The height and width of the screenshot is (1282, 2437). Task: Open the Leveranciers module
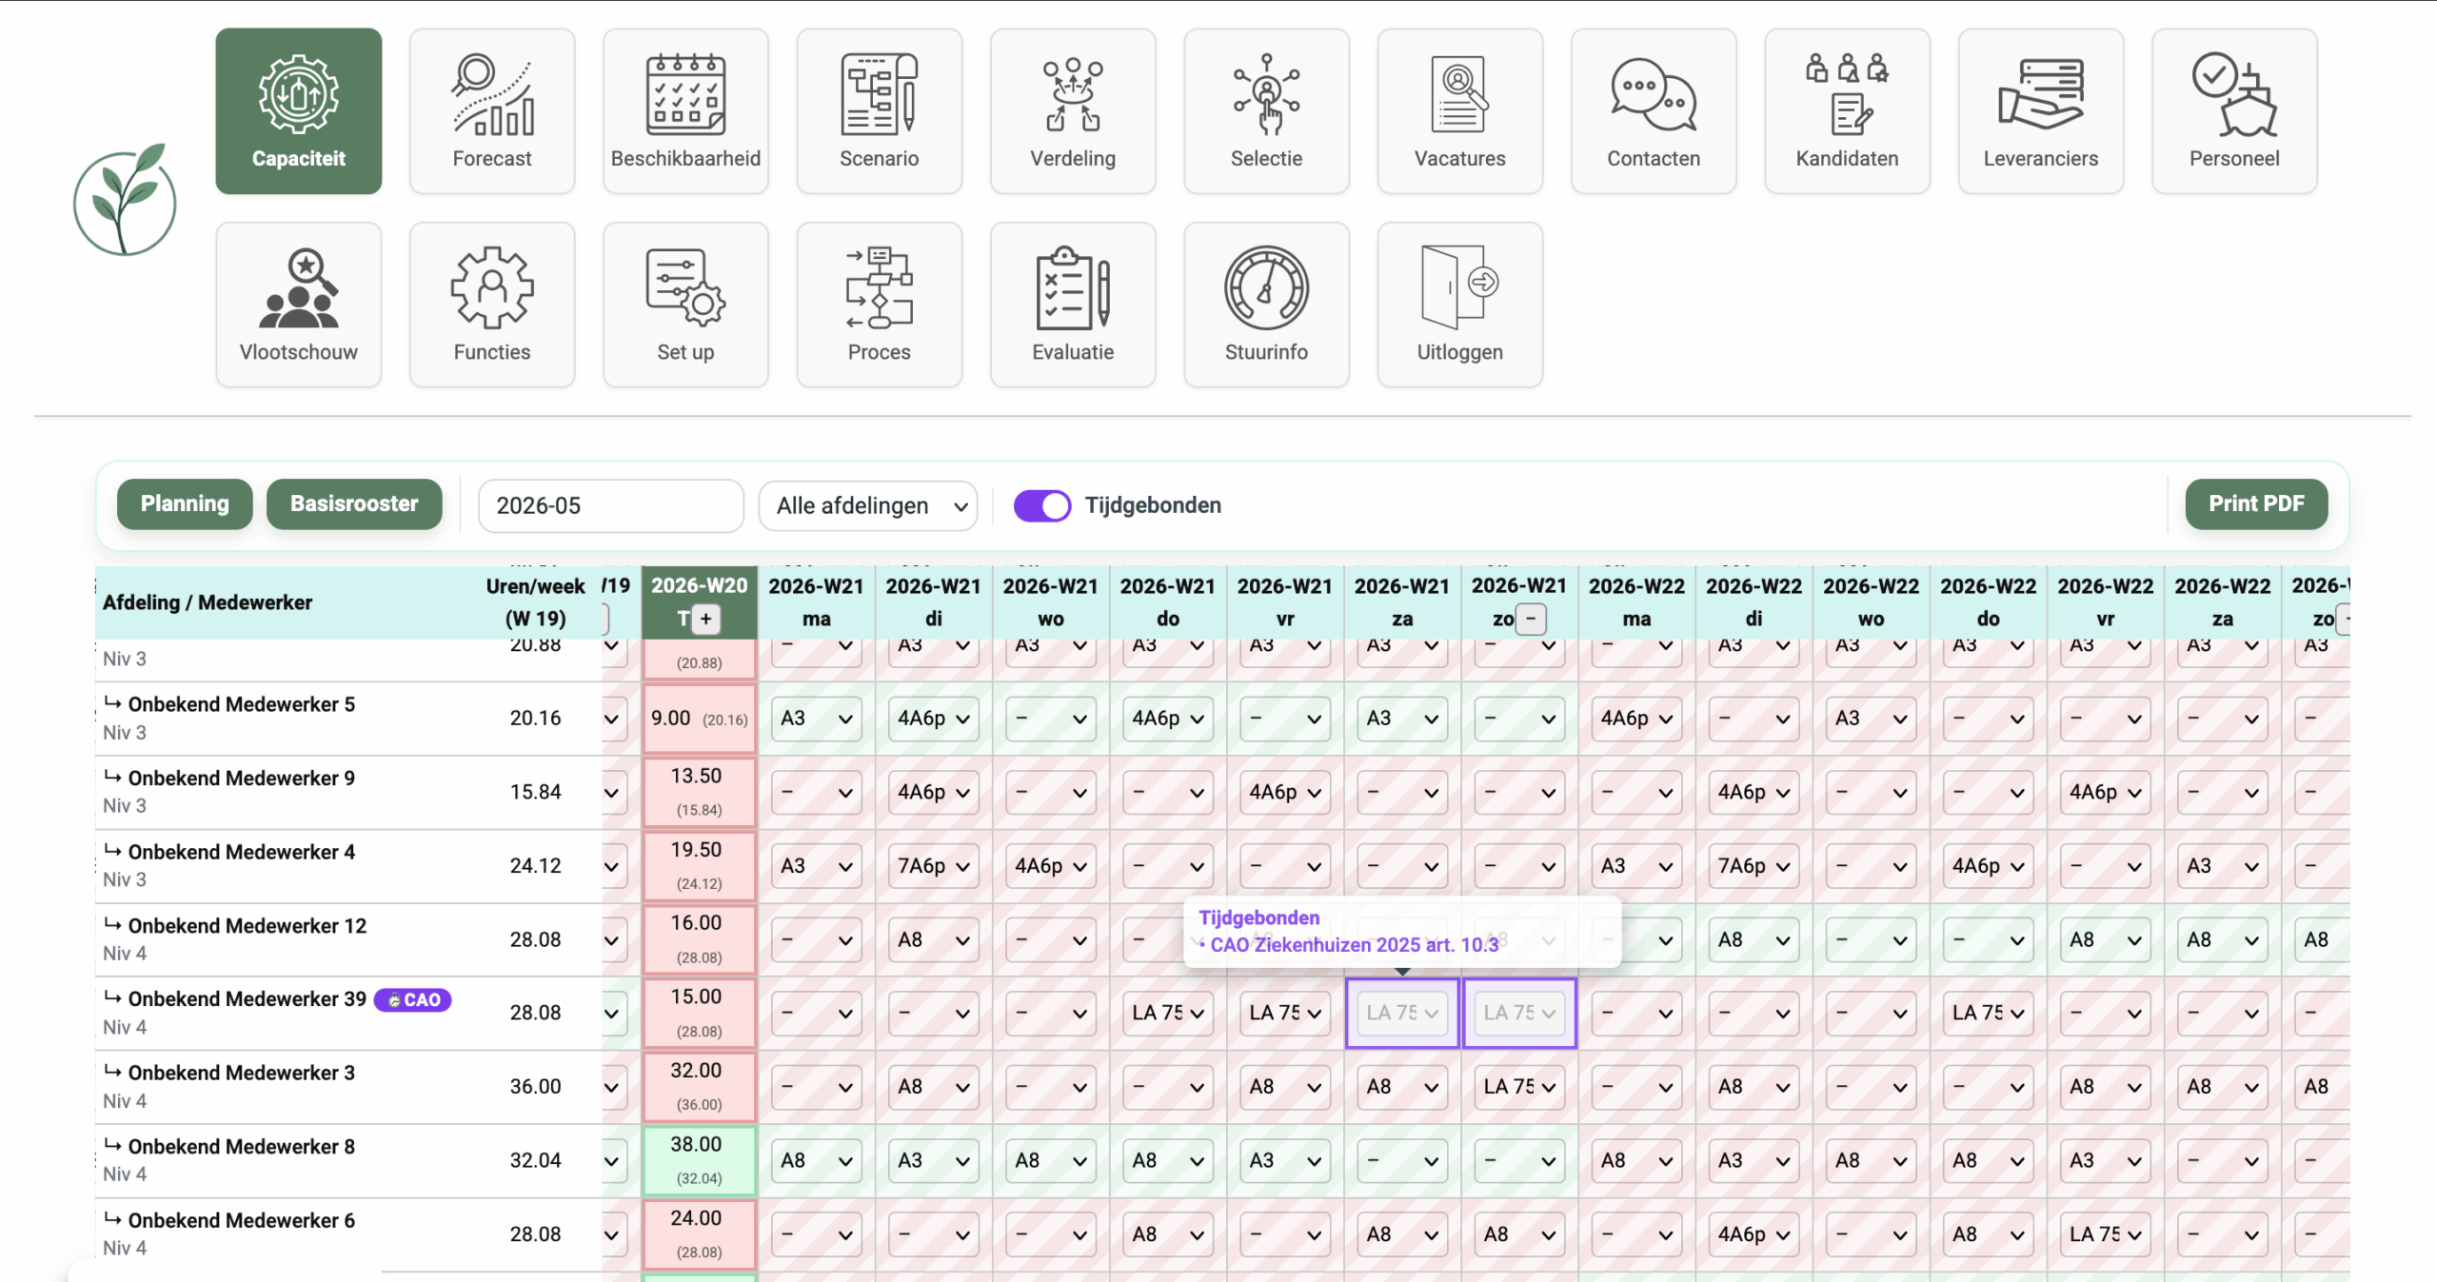click(x=2041, y=111)
